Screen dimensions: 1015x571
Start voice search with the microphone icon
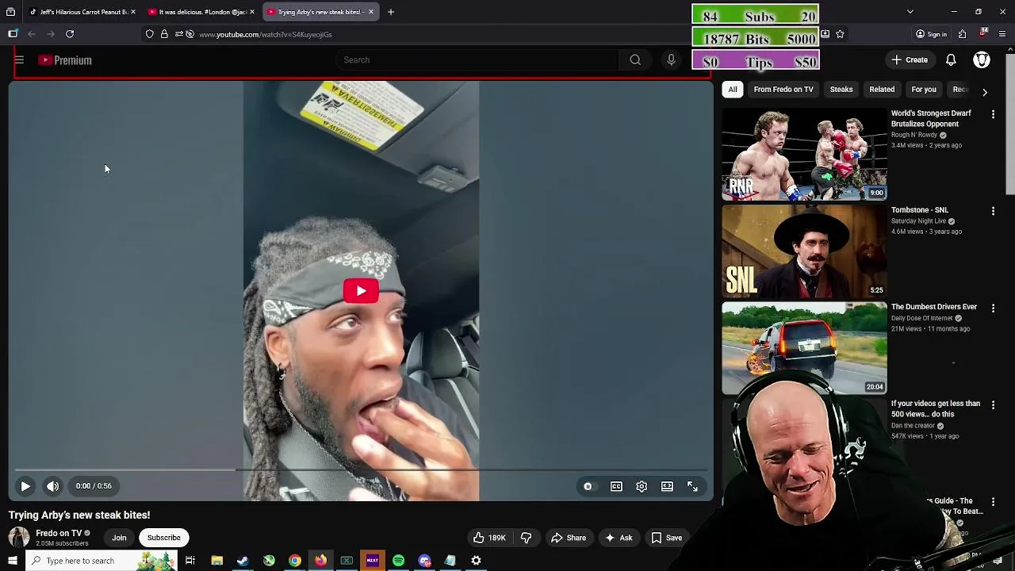tap(671, 59)
